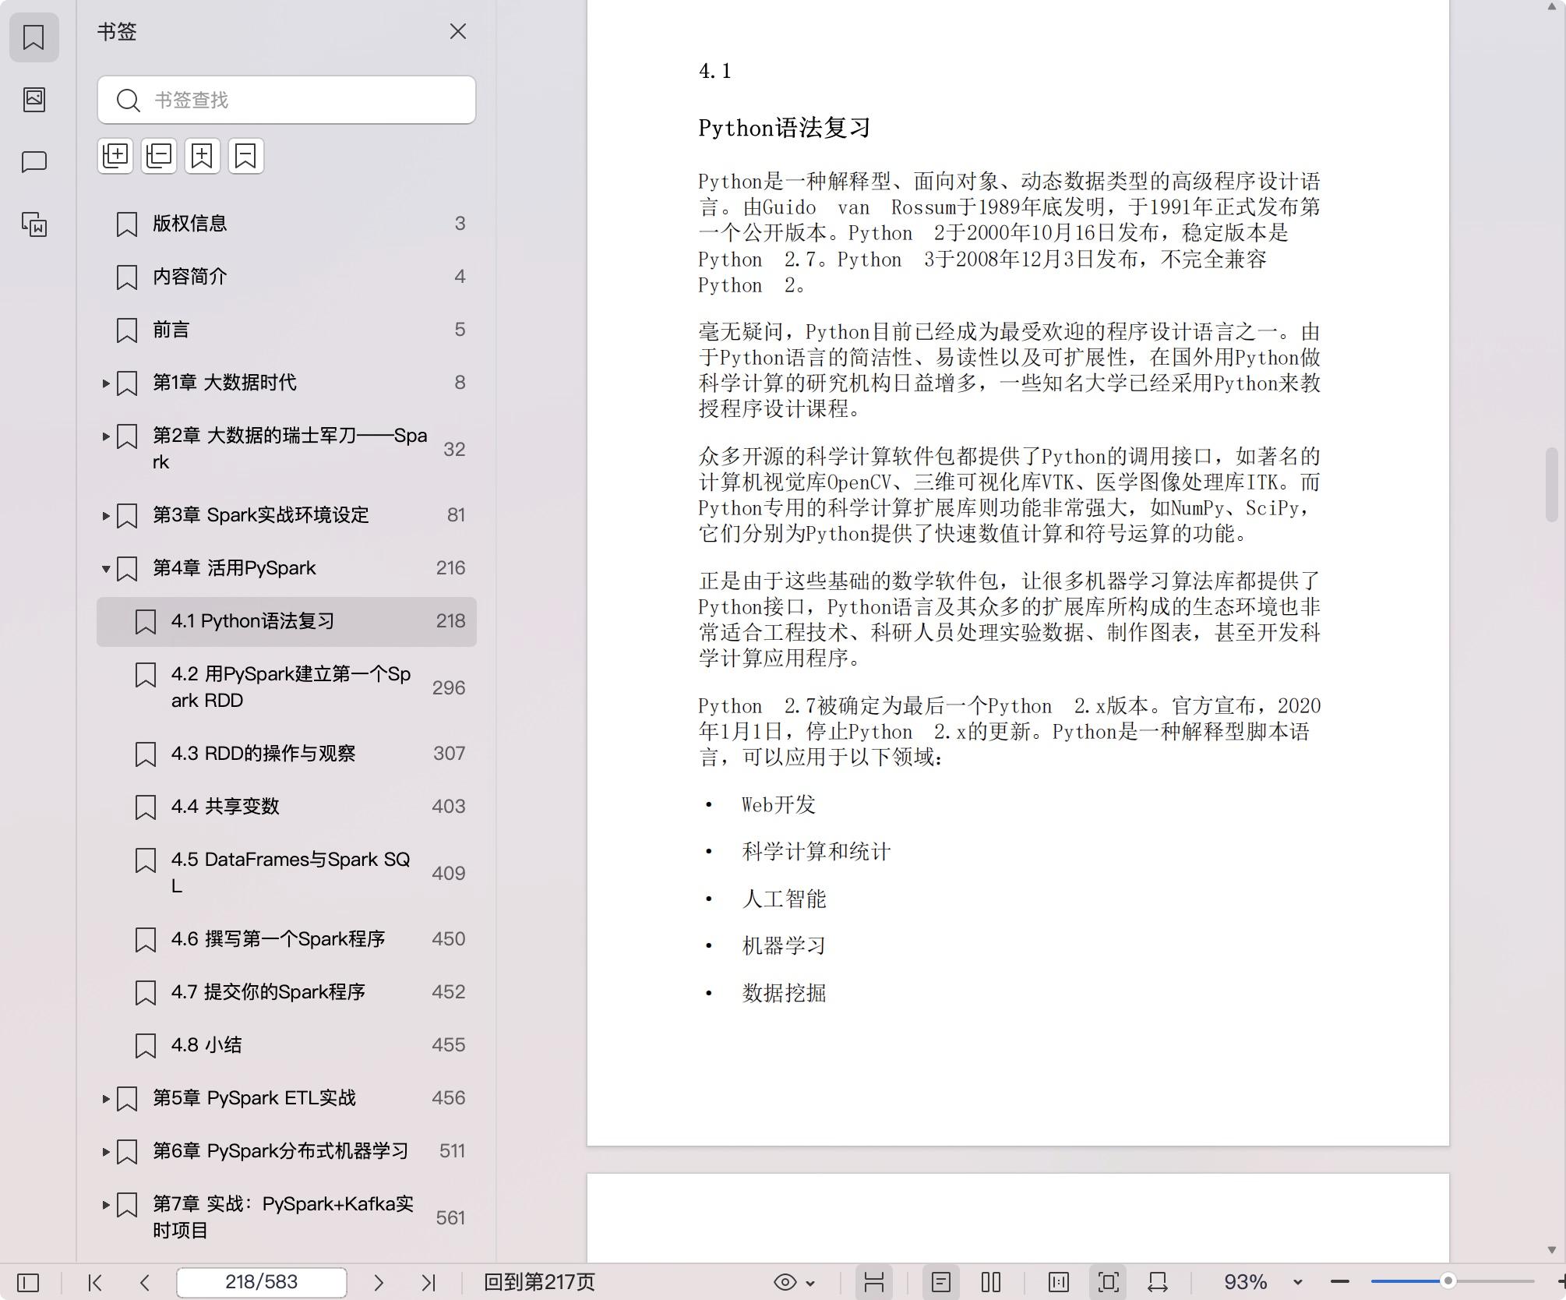Expand all bookmarks button

click(x=115, y=156)
